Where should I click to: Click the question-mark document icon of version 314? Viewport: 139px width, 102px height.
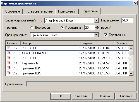point(9,63)
